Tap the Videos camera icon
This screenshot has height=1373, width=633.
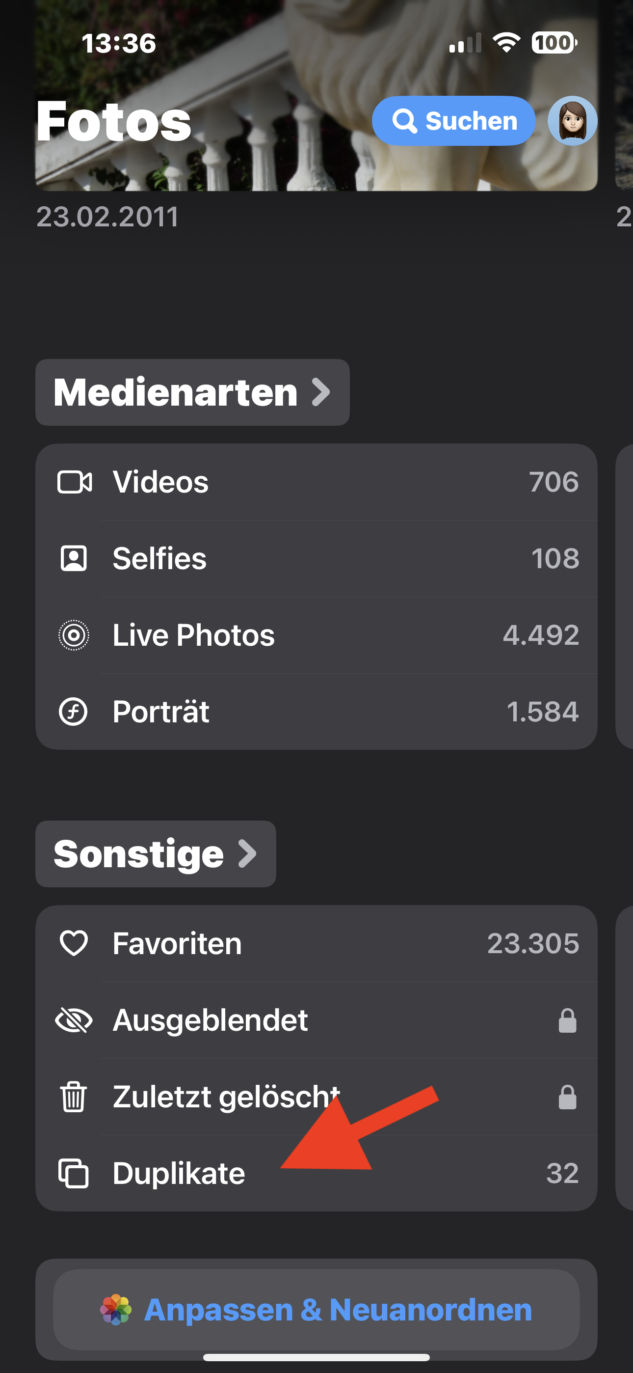pyautogui.click(x=74, y=482)
